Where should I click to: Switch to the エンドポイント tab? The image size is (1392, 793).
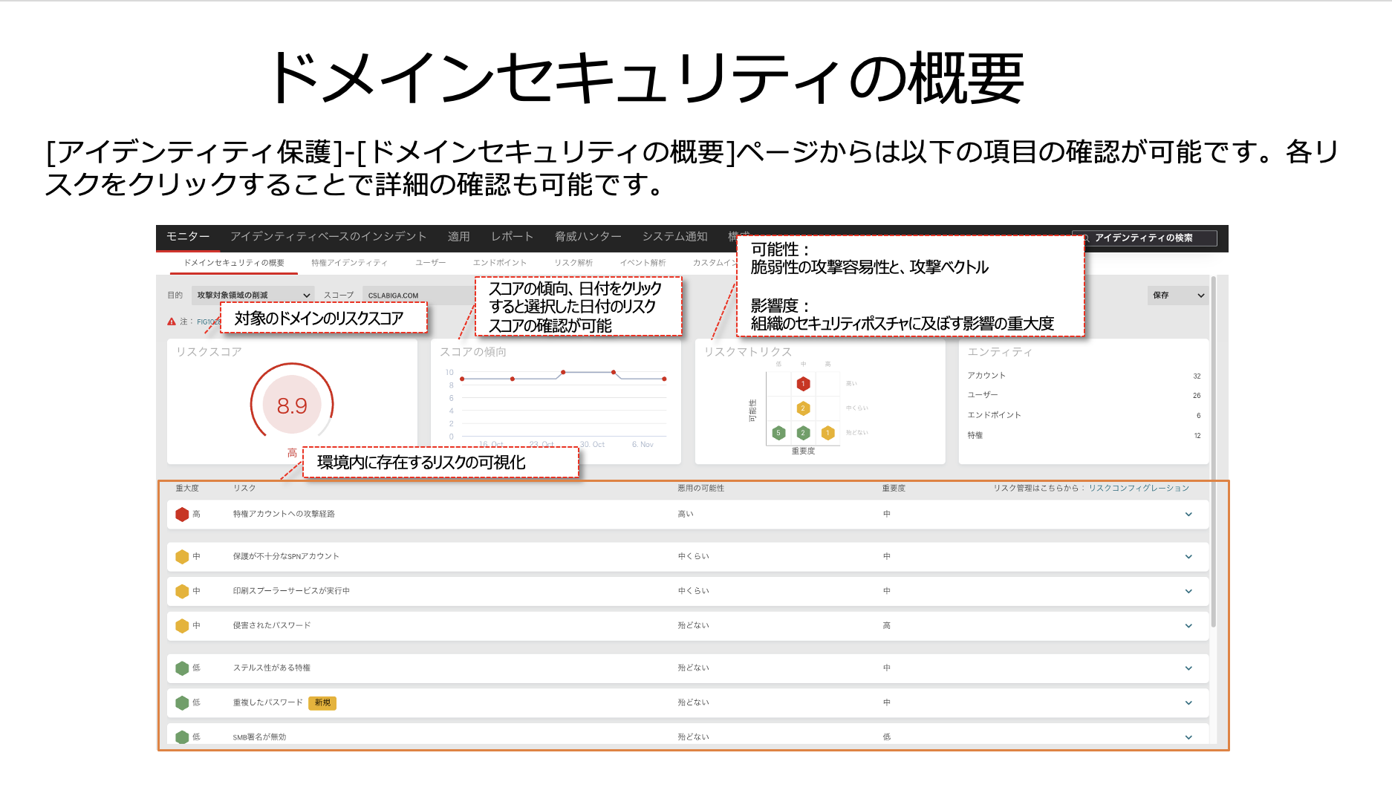click(500, 263)
